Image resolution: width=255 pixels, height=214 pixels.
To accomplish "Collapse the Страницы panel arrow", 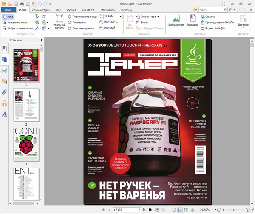I will tap(41, 40).
